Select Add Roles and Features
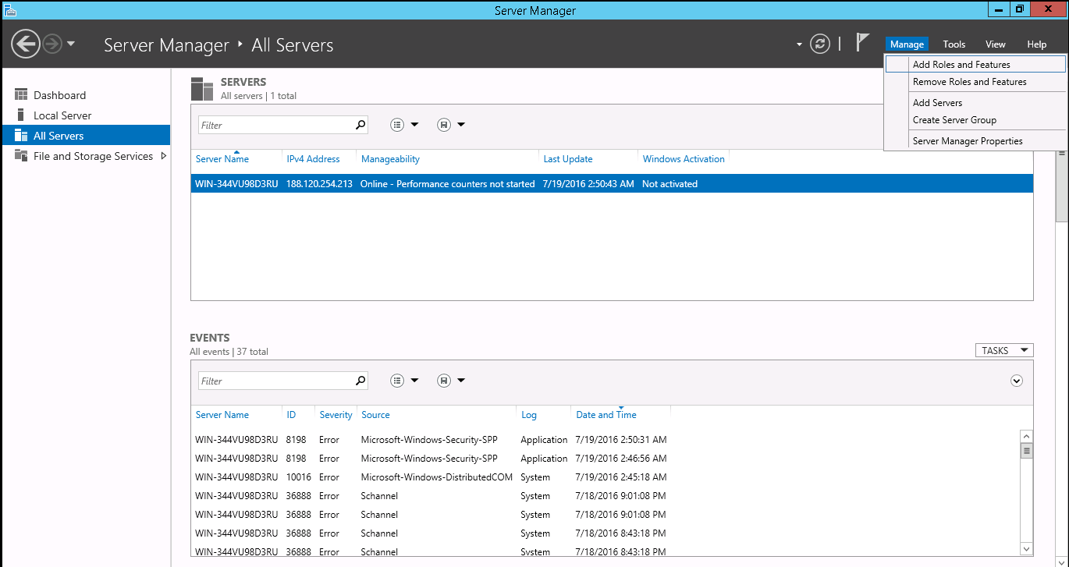Image resolution: width=1069 pixels, height=567 pixels. pyautogui.click(x=975, y=65)
